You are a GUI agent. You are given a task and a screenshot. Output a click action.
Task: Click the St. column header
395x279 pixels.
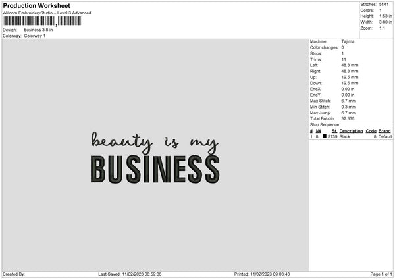click(334, 131)
